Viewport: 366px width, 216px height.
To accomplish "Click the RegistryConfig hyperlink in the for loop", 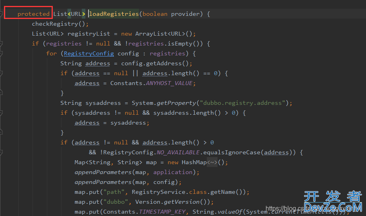I will [89, 53].
